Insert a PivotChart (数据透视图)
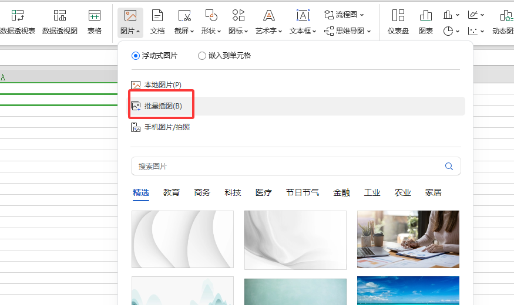The width and height of the screenshot is (514, 305). (x=60, y=22)
